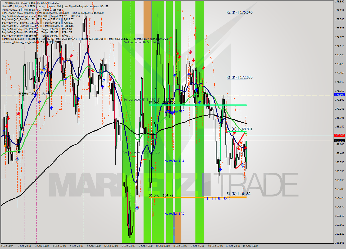Click the 161.965 price axis value
Image resolution: width=346 pixels, height=249 pixels.
(339, 243)
